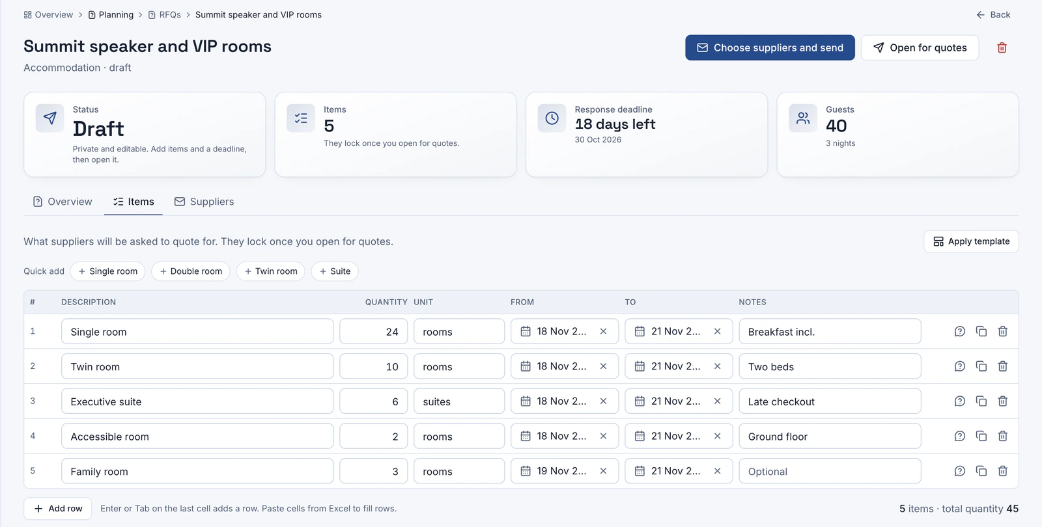This screenshot has height=527, width=1042.
Task: Delete the Executive suite row
Action: (1003, 401)
